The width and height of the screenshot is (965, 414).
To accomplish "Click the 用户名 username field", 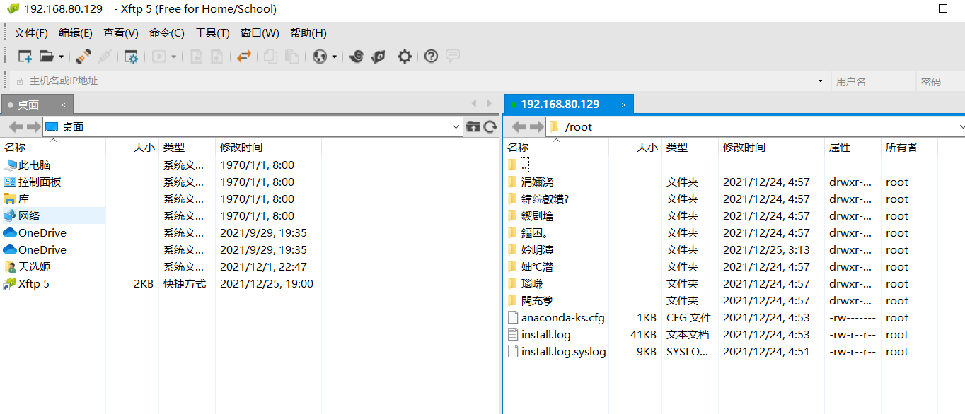I will pos(872,81).
